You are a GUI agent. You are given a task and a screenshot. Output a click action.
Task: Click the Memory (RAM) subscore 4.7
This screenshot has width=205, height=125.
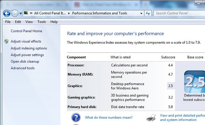[170, 74]
